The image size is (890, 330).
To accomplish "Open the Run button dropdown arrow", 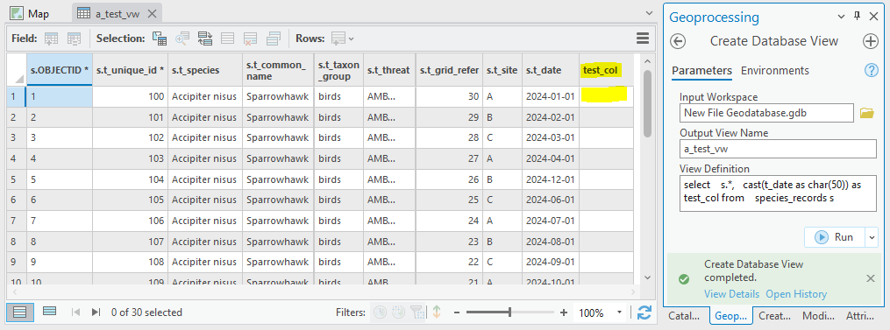I will coord(872,237).
